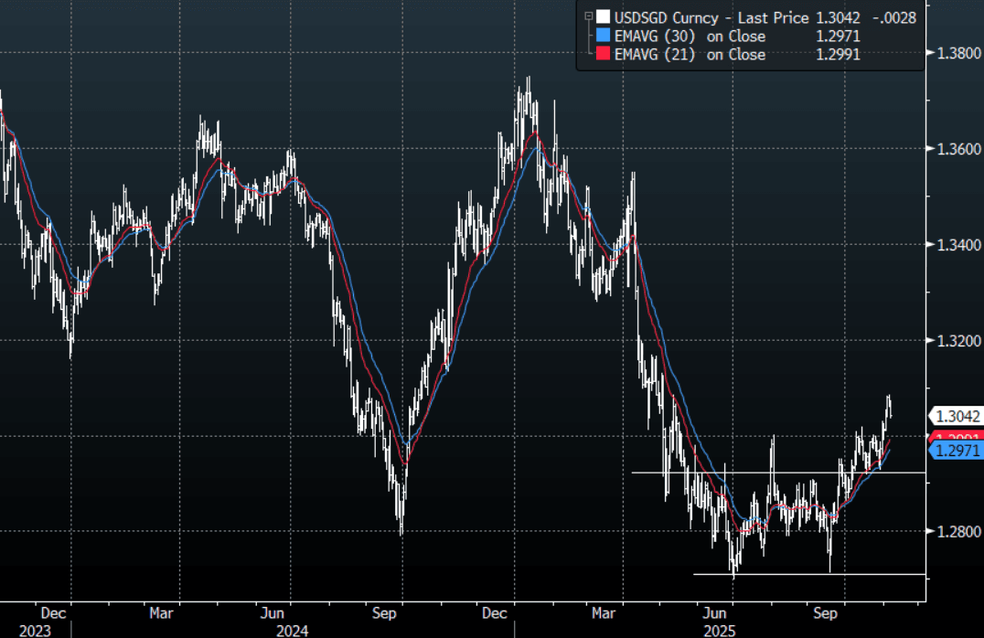Select the EMAVG (21) on Close legend entry
The width and height of the screenshot is (984, 638).
coord(690,55)
